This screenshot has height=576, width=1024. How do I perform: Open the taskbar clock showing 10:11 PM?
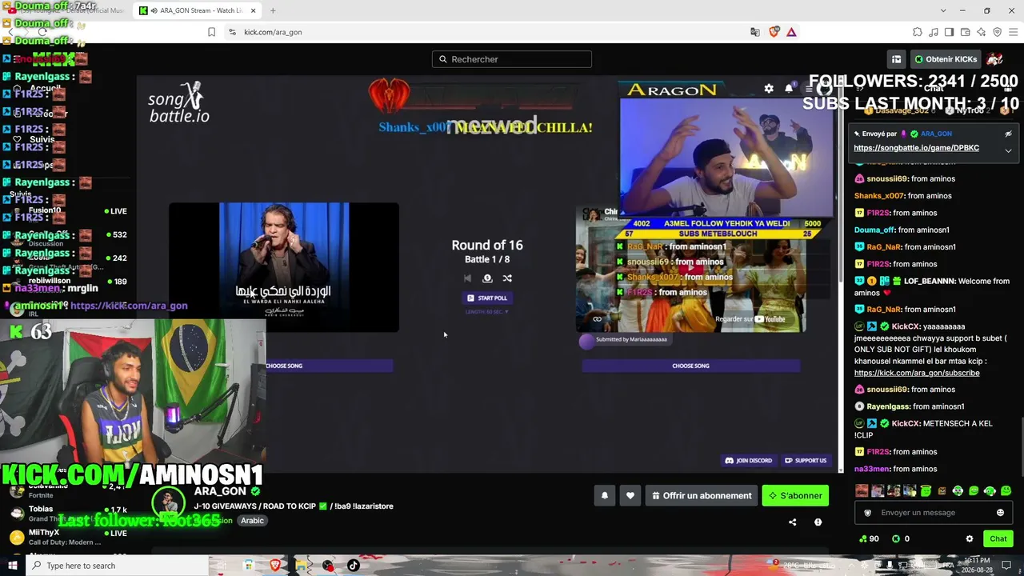pos(976,566)
